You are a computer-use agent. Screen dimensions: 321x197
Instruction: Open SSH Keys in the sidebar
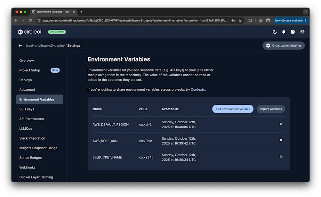pos(26,109)
